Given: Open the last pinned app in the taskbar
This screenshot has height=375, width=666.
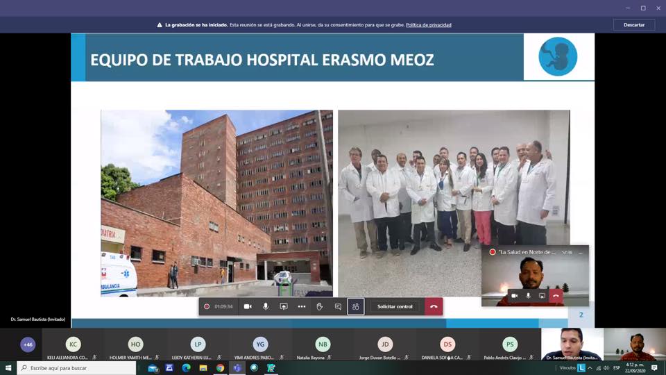Looking at the screenshot, I should tap(271, 368).
